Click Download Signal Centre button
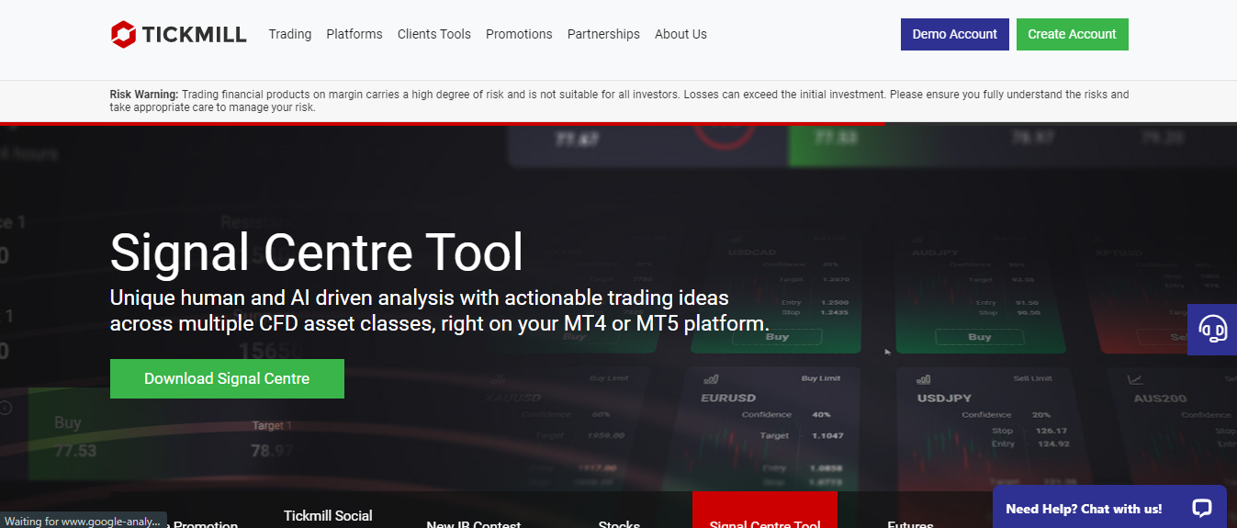The image size is (1237, 528). [227, 378]
